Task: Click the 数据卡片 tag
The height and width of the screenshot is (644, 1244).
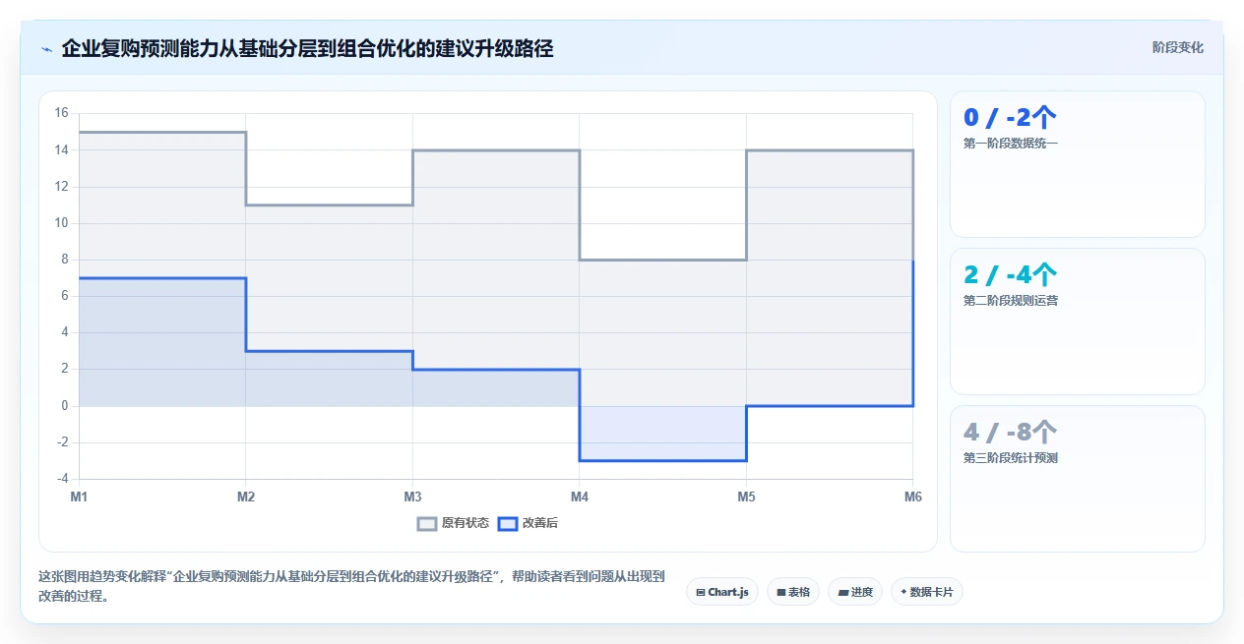Action: tap(927, 592)
